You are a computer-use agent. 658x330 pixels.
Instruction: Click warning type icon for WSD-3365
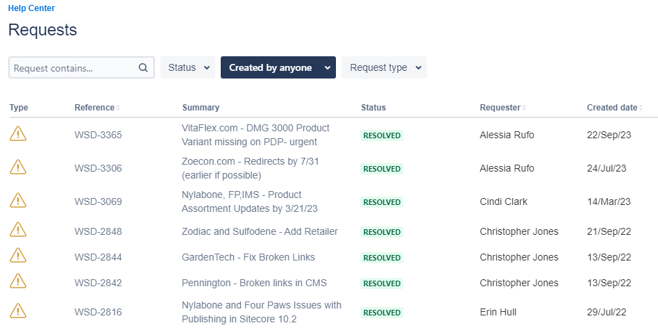point(18,134)
